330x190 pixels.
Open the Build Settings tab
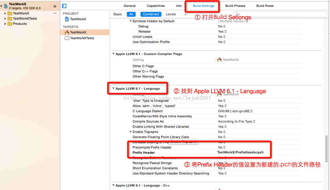(203, 6)
